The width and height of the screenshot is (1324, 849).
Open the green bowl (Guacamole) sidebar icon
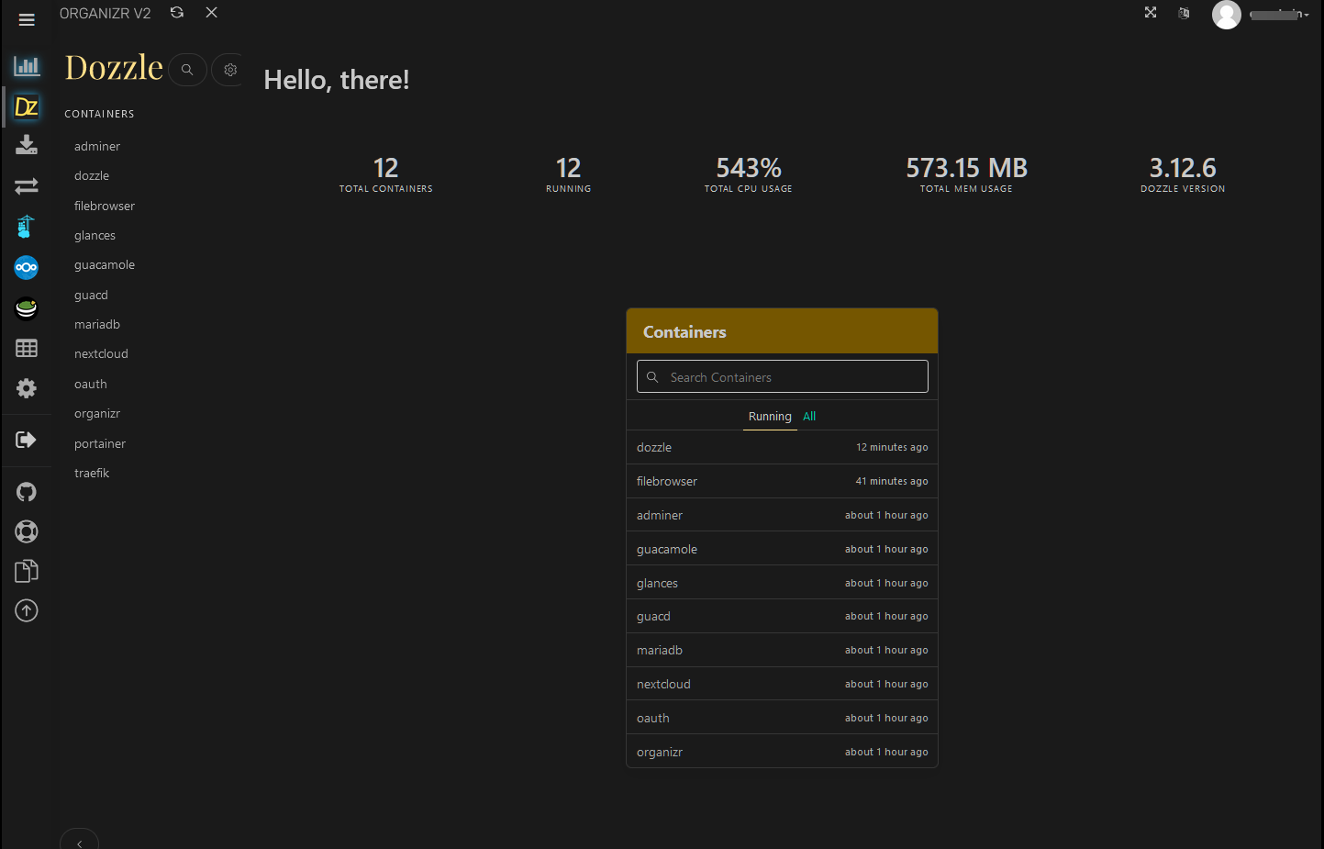tap(27, 307)
